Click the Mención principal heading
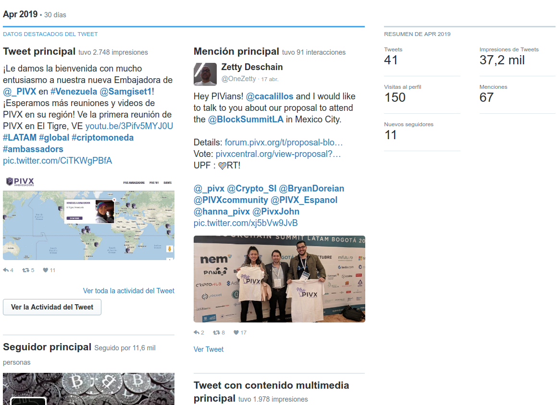Image resolution: width=557 pixels, height=405 pixels. (236, 51)
